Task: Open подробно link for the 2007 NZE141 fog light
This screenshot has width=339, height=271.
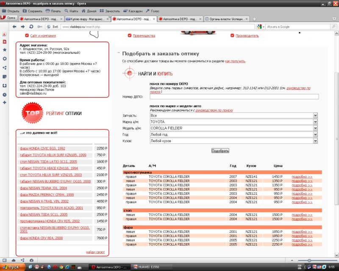Action: [x=302, y=177]
